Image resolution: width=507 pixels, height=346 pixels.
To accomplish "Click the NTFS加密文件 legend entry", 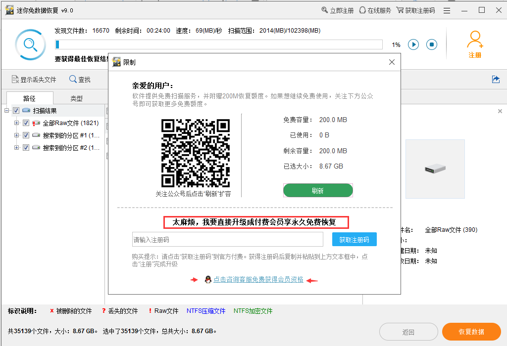I will (253, 311).
